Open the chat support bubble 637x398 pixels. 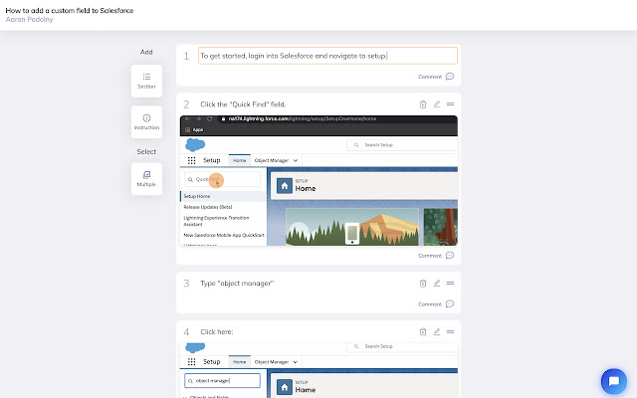(x=614, y=381)
